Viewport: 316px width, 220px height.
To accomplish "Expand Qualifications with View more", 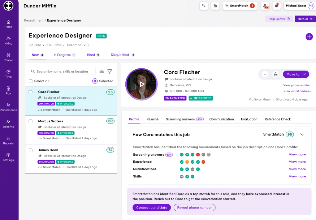I will coord(297,169).
